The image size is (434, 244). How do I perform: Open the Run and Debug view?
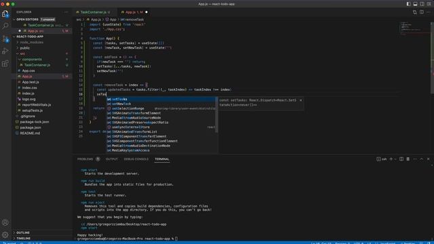pos(5,52)
